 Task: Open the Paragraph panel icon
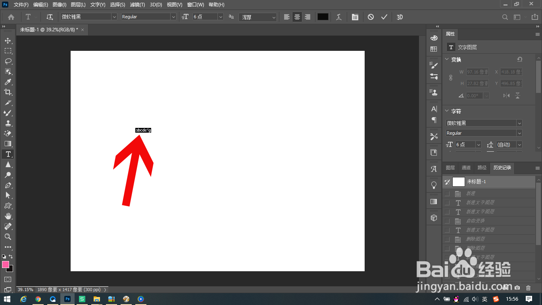434,120
